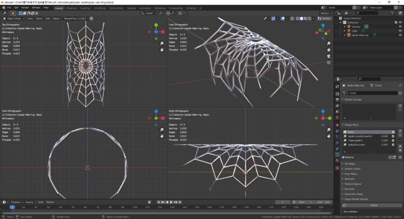
Task: Click the Toolbox button in viewport header
Action: pyautogui.click(x=326, y=19)
